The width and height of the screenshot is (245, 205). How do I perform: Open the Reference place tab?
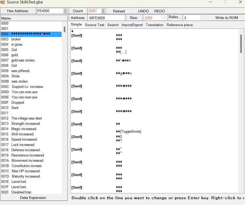[x=179, y=25]
